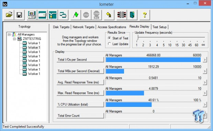Click Total Error Count button

point(80,116)
